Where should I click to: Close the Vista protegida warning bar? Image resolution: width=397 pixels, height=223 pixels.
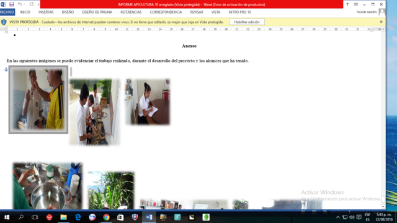381,22
